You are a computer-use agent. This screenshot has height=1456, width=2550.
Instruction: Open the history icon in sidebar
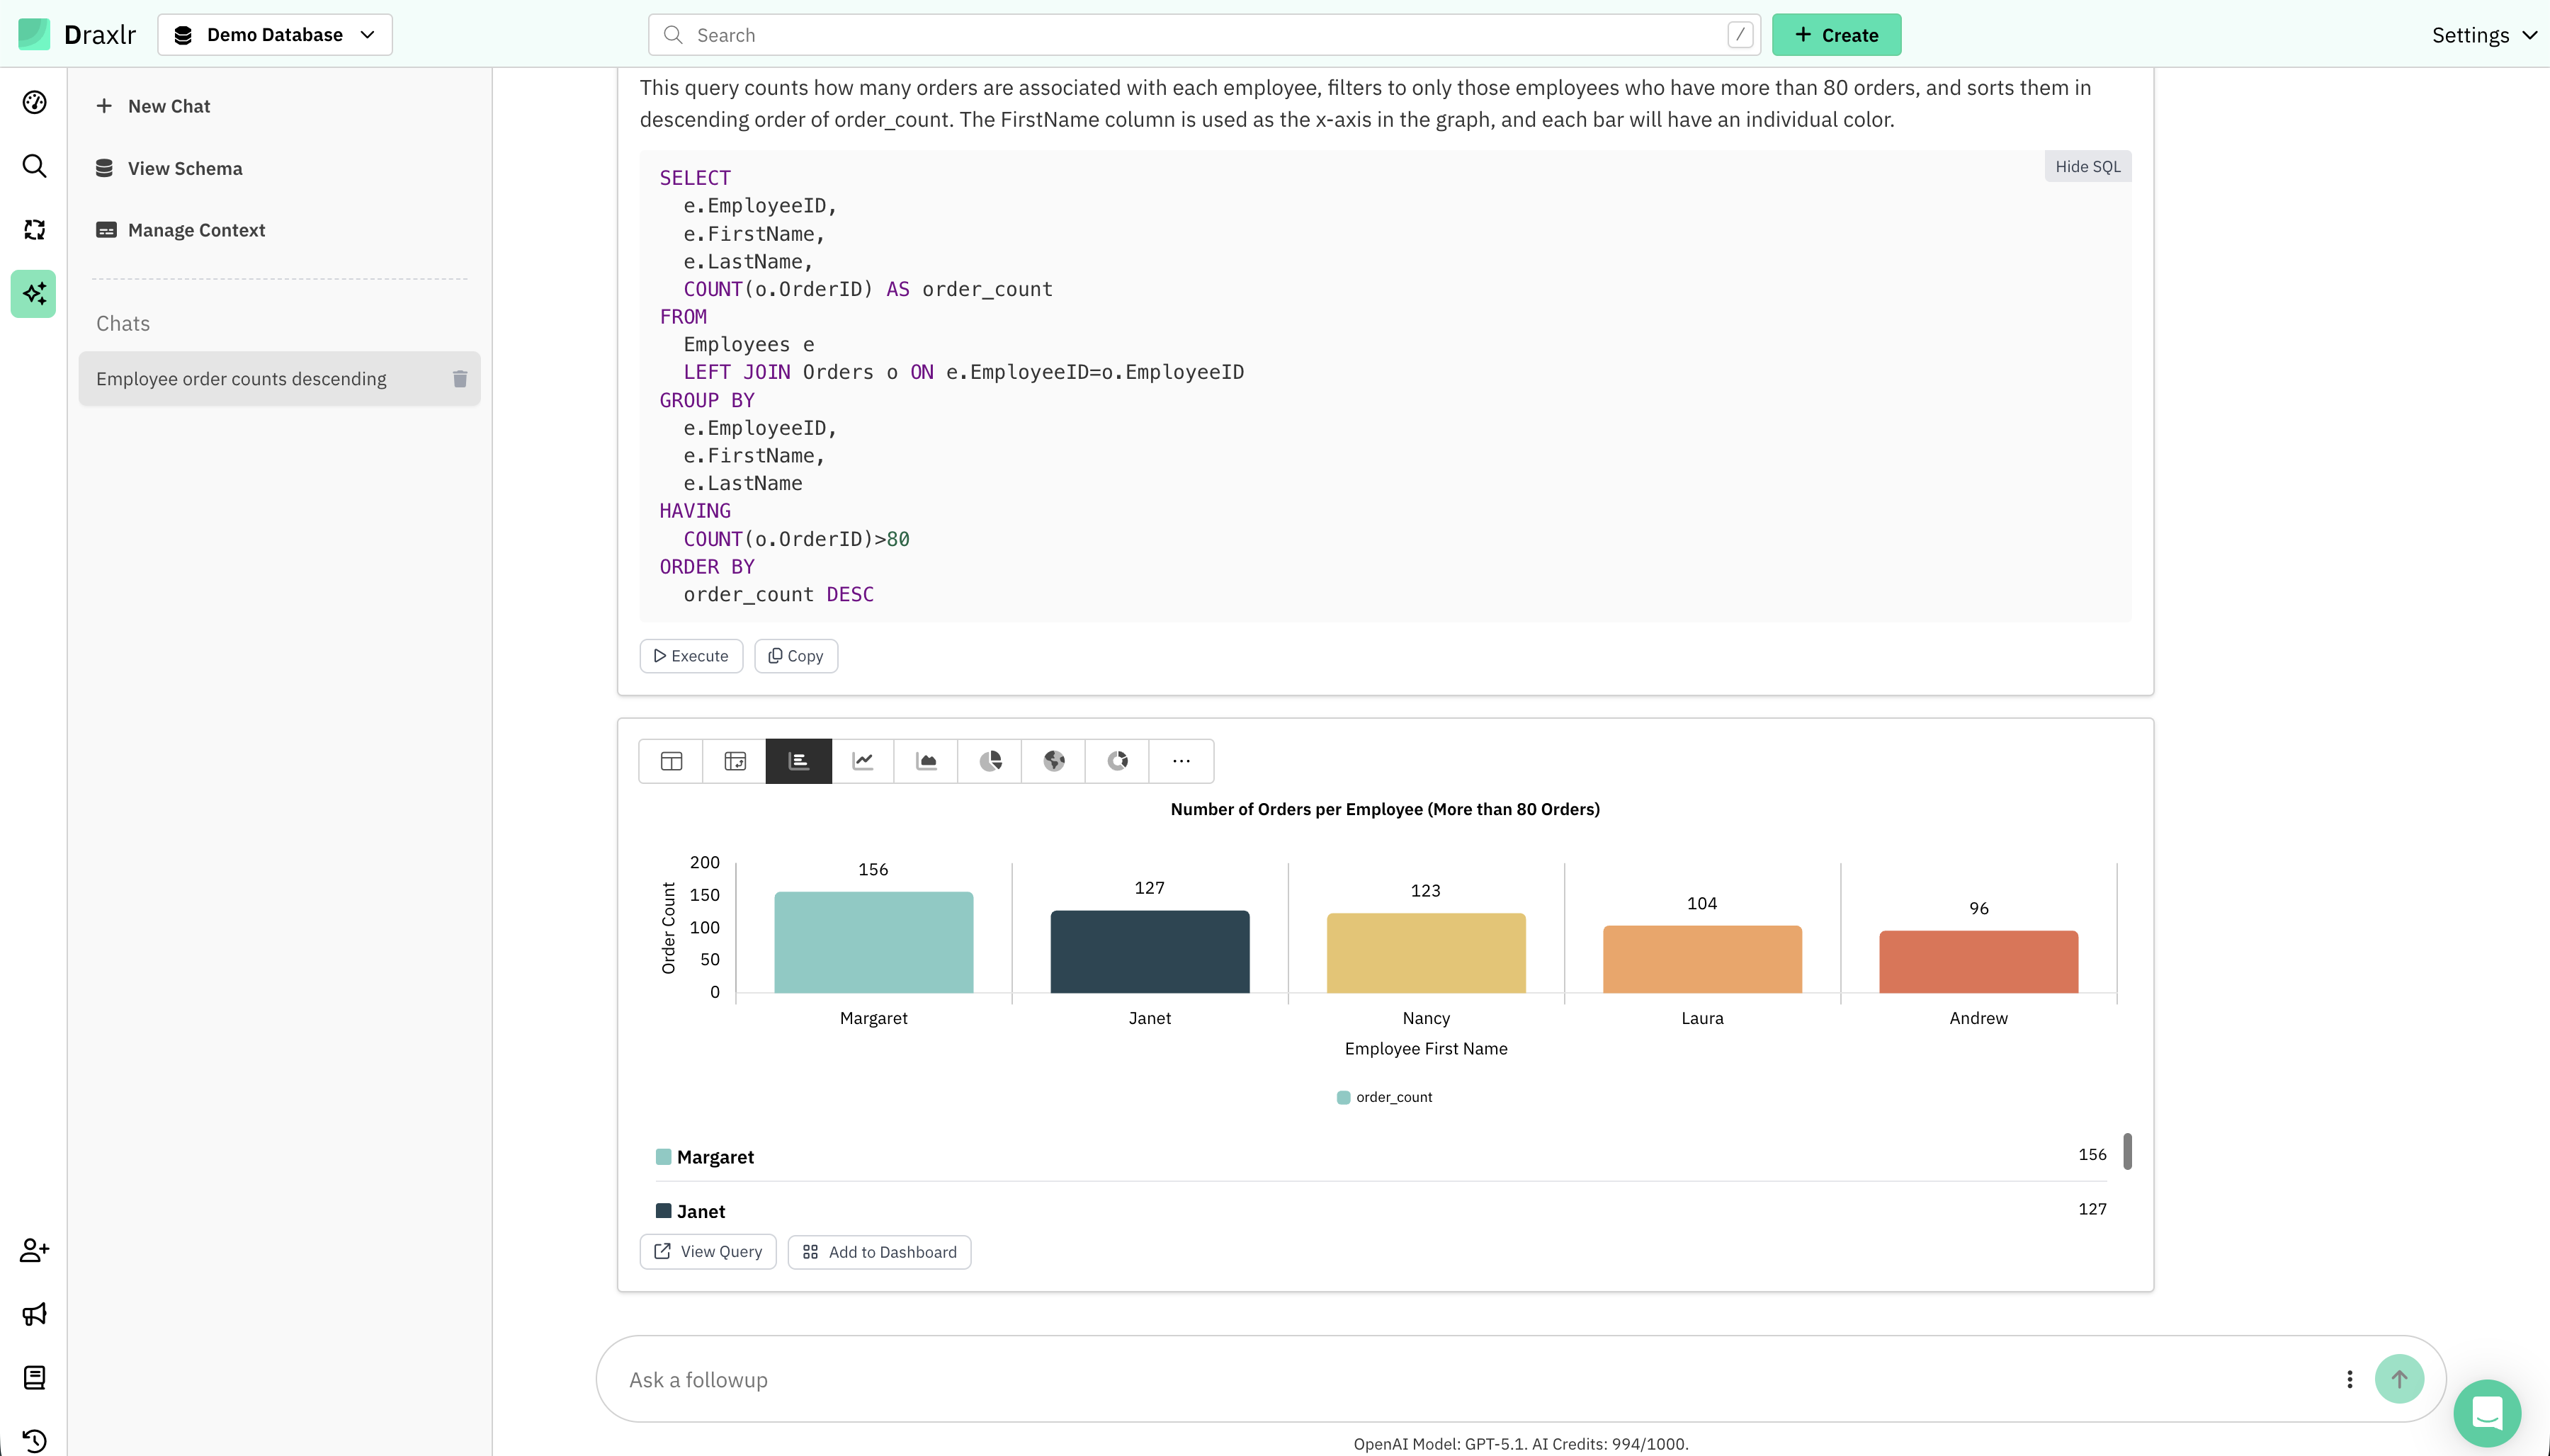click(34, 1441)
